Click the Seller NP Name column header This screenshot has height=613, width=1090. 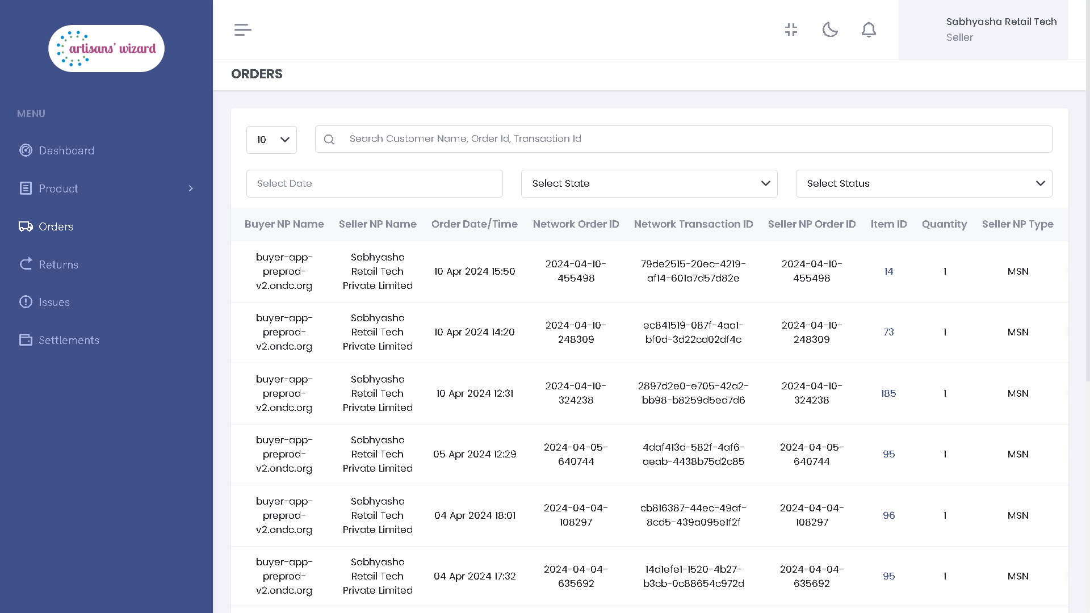[378, 224]
